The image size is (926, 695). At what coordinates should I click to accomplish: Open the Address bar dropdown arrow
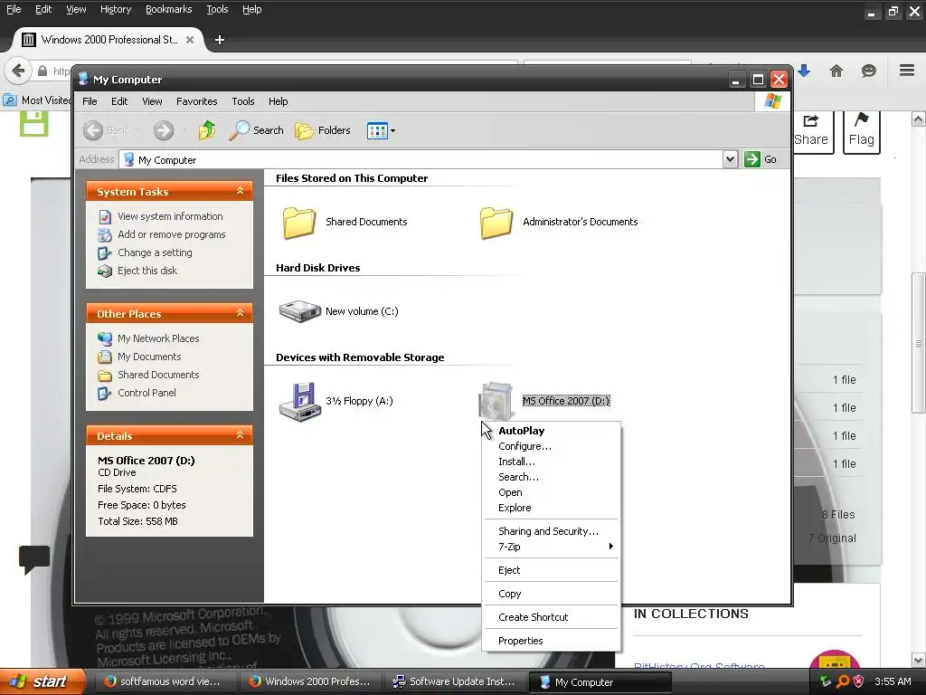click(730, 159)
